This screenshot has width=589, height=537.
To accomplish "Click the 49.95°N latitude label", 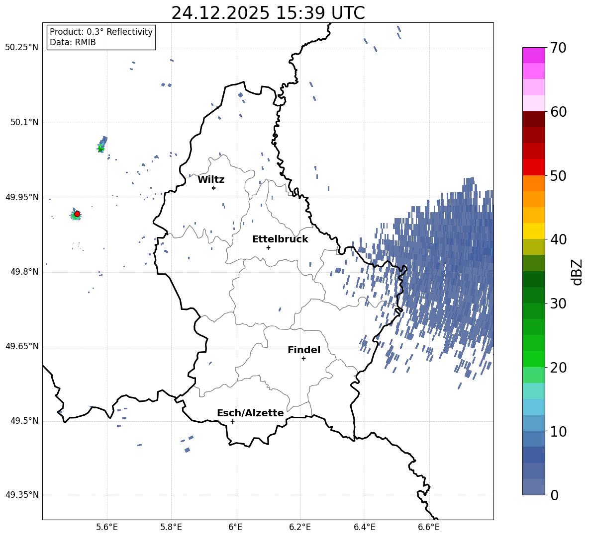I will (22, 197).
